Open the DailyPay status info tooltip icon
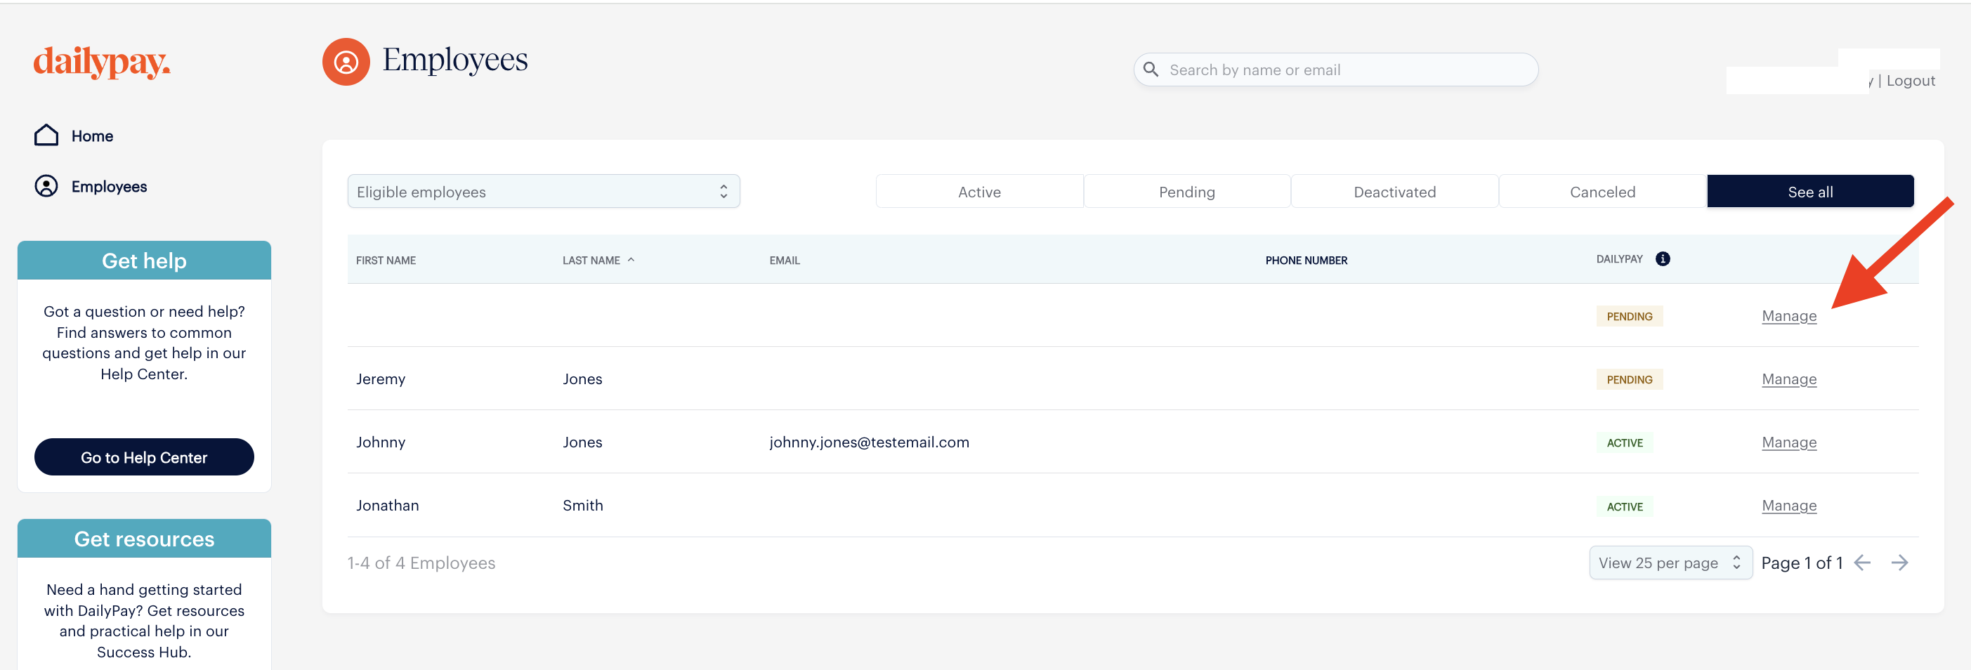This screenshot has height=670, width=1971. coord(1663,258)
